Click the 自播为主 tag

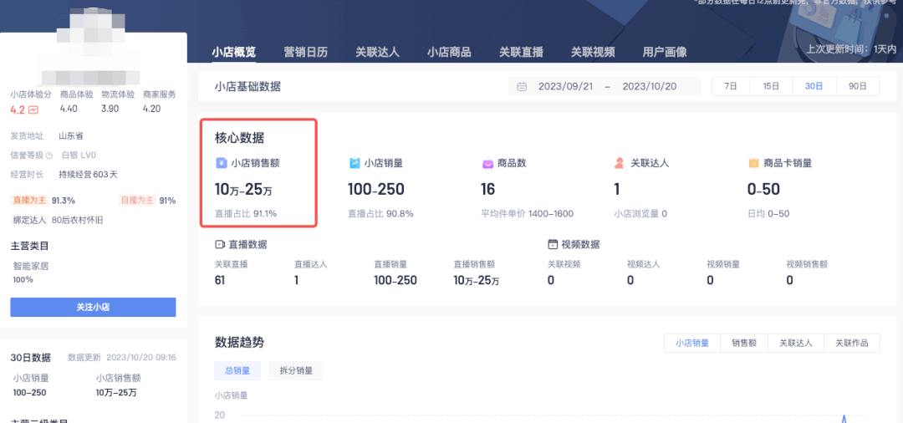[x=136, y=201]
